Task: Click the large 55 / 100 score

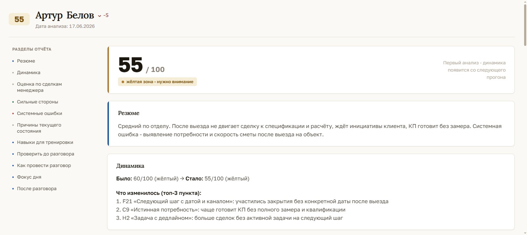Action: point(142,65)
